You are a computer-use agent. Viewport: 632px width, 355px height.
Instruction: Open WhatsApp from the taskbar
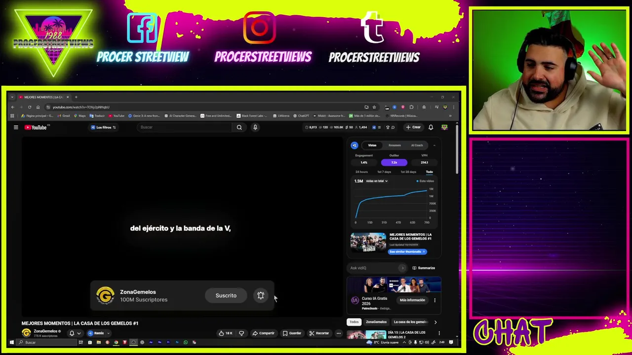186,342
